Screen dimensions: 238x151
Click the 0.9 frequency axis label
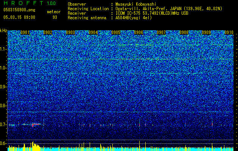click(x=3, y=87)
